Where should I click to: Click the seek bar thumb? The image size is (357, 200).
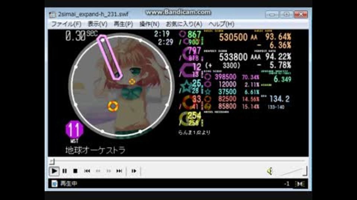pos(52,161)
